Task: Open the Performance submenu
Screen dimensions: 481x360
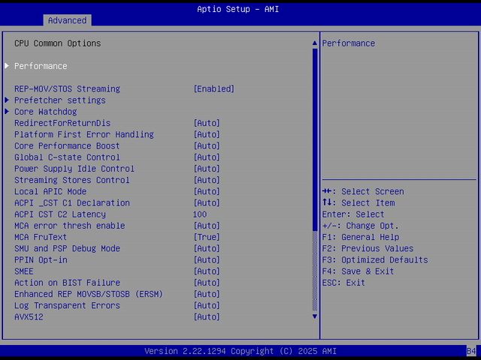Action: (x=41, y=66)
